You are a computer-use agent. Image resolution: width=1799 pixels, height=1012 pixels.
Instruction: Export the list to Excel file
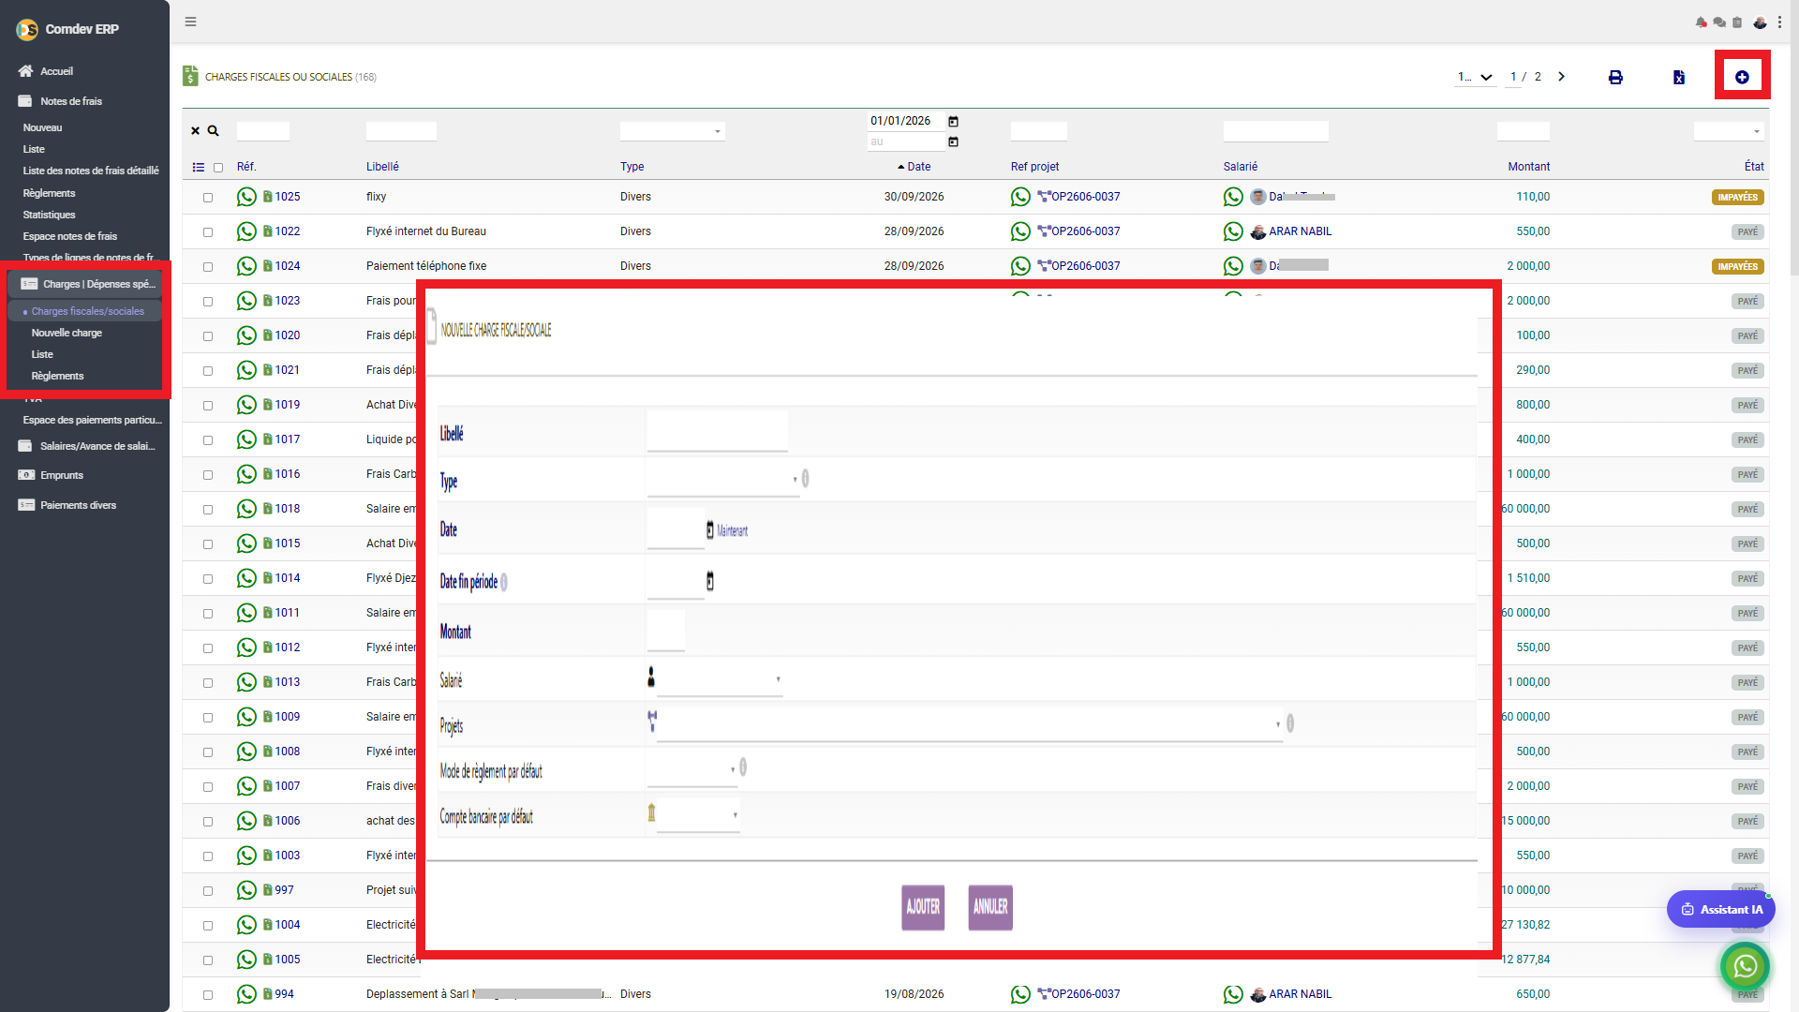(1679, 77)
